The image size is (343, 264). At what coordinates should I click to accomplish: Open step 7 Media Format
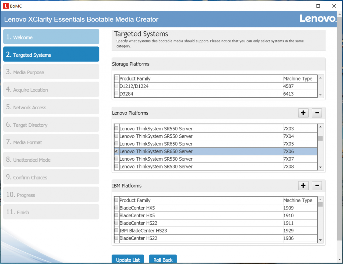coord(51,142)
